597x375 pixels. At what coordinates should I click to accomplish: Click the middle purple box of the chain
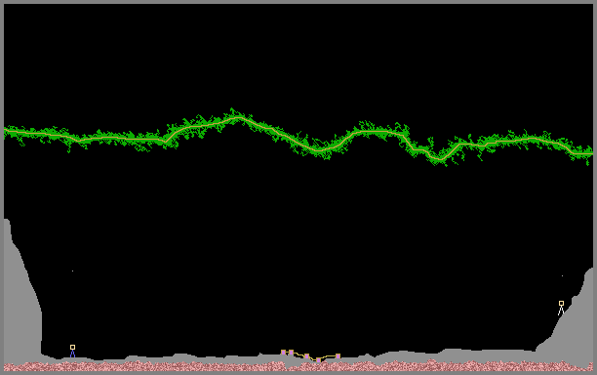307,356
